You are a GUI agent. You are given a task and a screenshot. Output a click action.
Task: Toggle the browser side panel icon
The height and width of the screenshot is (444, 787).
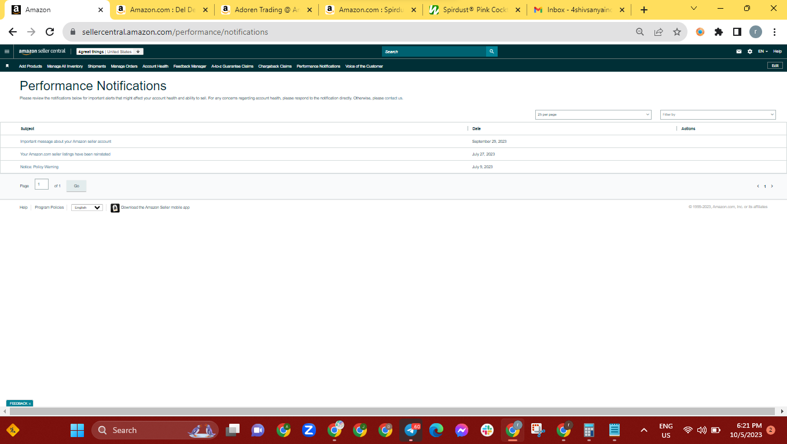[x=737, y=32]
